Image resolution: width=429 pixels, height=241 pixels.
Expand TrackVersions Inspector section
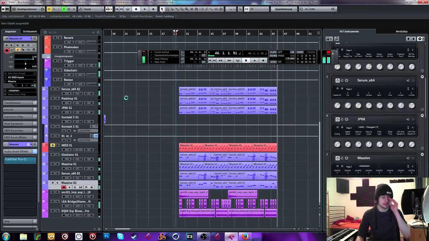pos(20,103)
